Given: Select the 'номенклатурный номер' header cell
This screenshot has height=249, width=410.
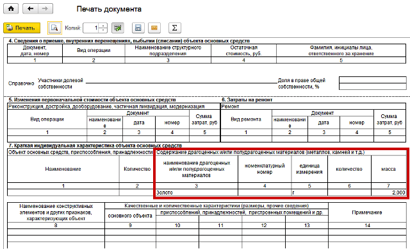Looking at the screenshot, I should [x=265, y=169].
